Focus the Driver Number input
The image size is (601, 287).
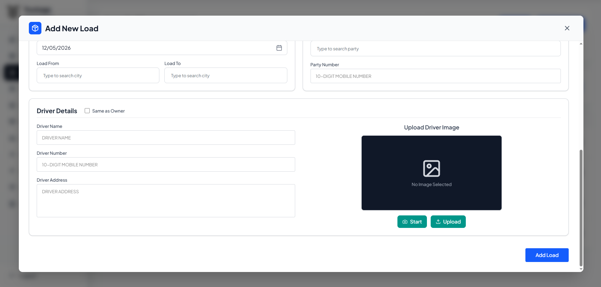click(x=166, y=164)
